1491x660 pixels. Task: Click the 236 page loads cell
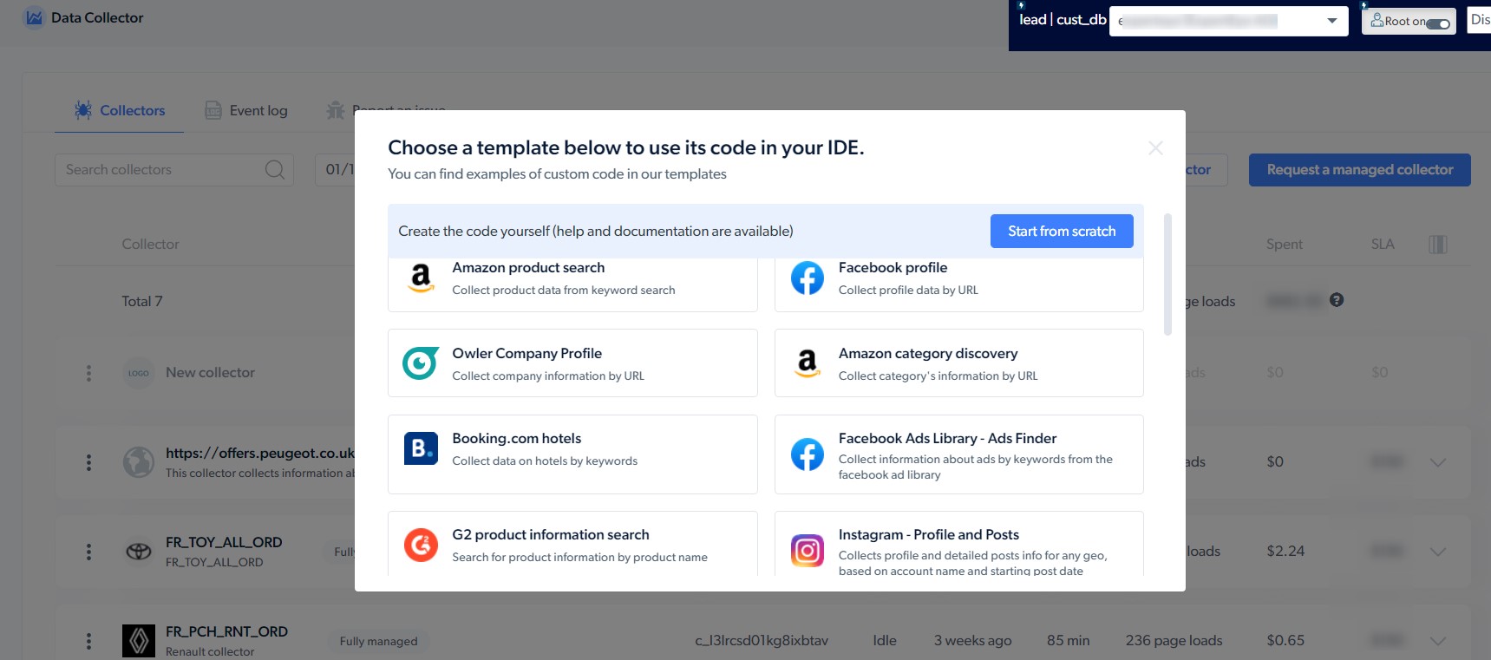1174,641
